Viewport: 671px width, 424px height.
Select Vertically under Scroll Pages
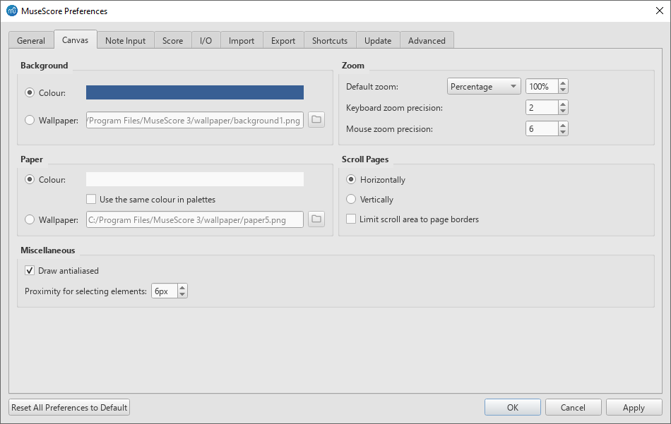(x=351, y=199)
